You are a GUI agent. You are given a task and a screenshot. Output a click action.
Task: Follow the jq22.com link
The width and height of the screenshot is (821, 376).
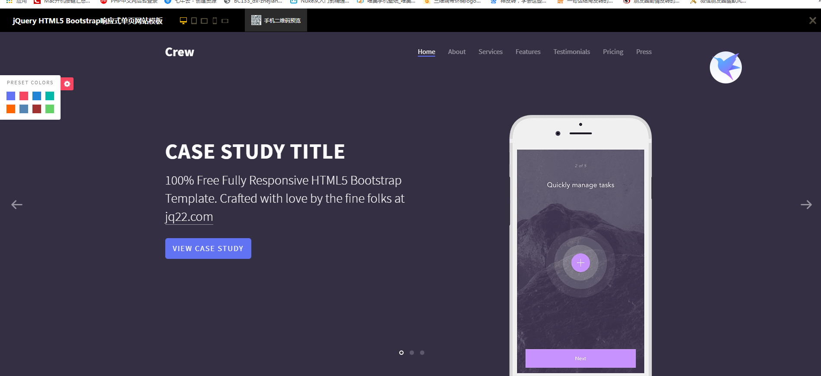pyautogui.click(x=189, y=217)
